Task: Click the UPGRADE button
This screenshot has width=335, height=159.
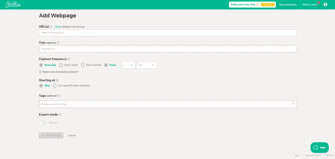Action: 268,5
